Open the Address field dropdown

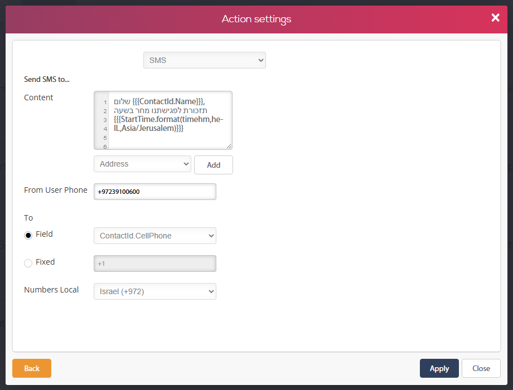point(142,164)
